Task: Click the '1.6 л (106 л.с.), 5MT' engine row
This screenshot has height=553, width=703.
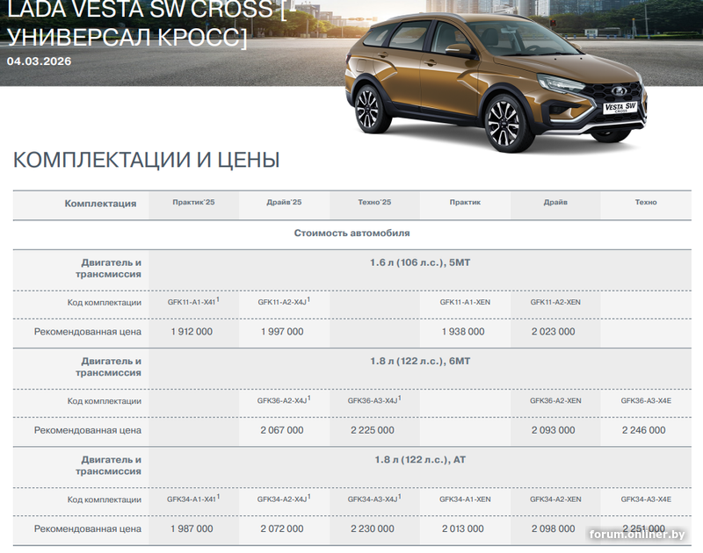Action: (x=420, y=262)
